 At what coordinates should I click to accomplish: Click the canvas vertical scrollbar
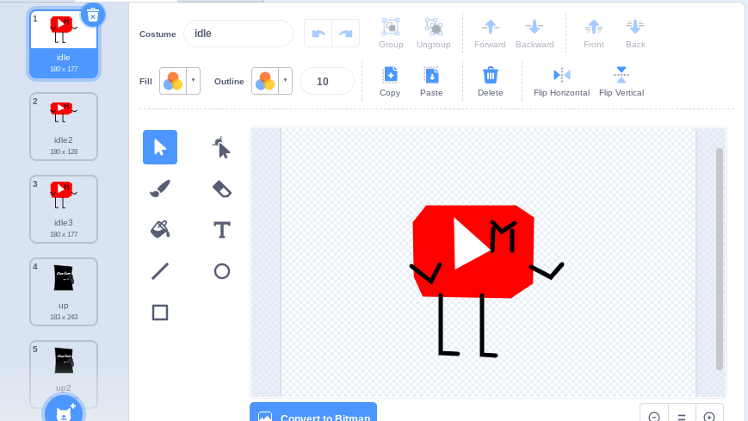720,258
